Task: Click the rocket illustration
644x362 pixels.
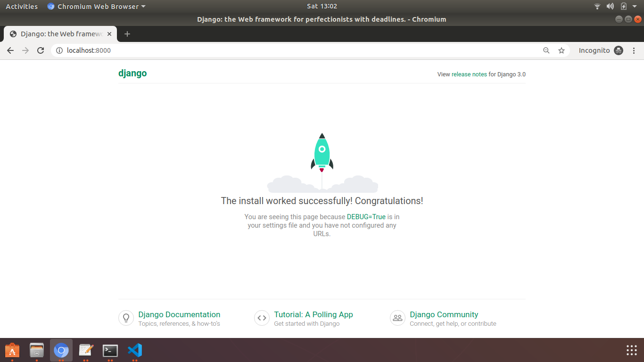Action: click(322, 163)
